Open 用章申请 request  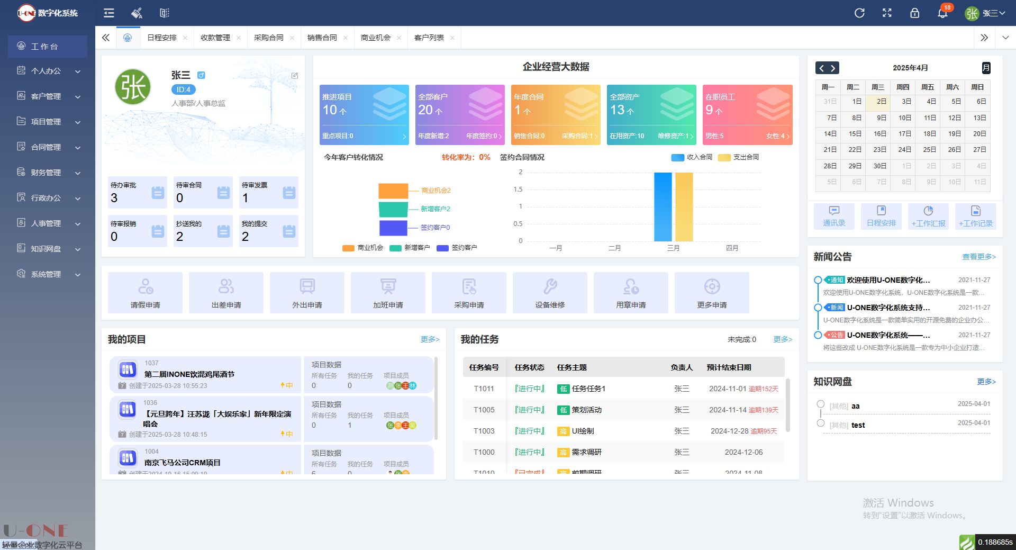(631, 293)
